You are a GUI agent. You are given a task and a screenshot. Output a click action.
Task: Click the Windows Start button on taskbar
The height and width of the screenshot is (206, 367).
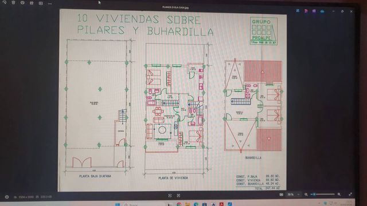point(118,205)
